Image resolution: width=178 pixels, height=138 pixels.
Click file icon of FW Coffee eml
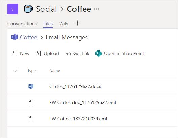(x=31, y=119)
